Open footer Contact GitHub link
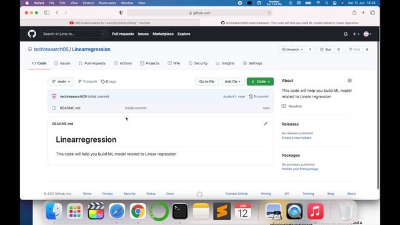Image resolution: width=400 pixels, height=225 pixels. 236,194
